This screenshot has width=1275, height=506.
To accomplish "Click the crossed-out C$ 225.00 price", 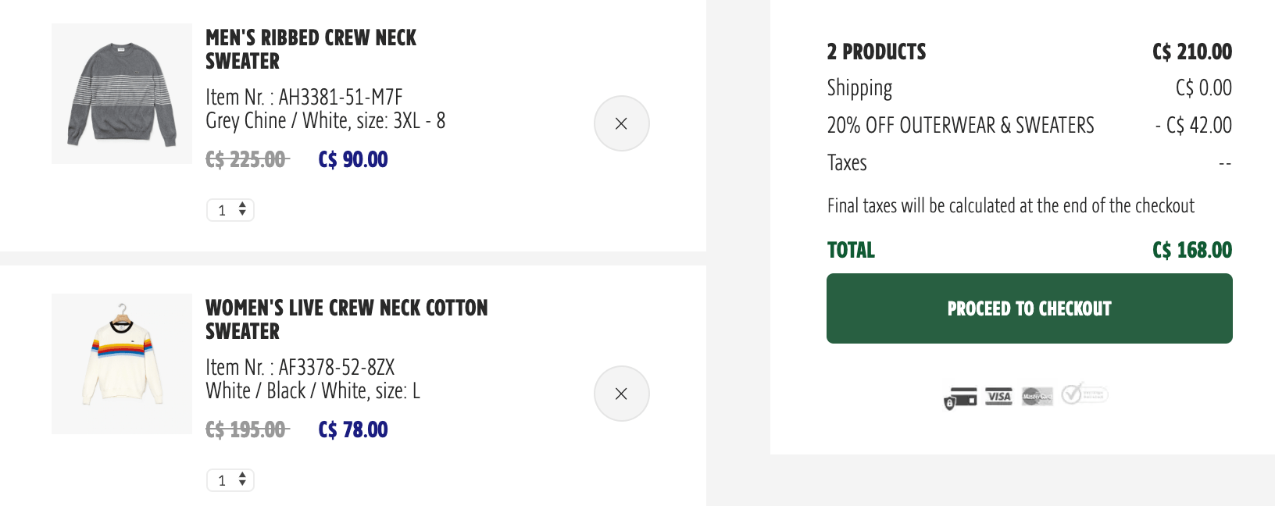I will point(247,159).
